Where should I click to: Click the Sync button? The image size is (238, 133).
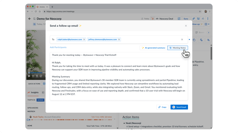tap(186, 19)
